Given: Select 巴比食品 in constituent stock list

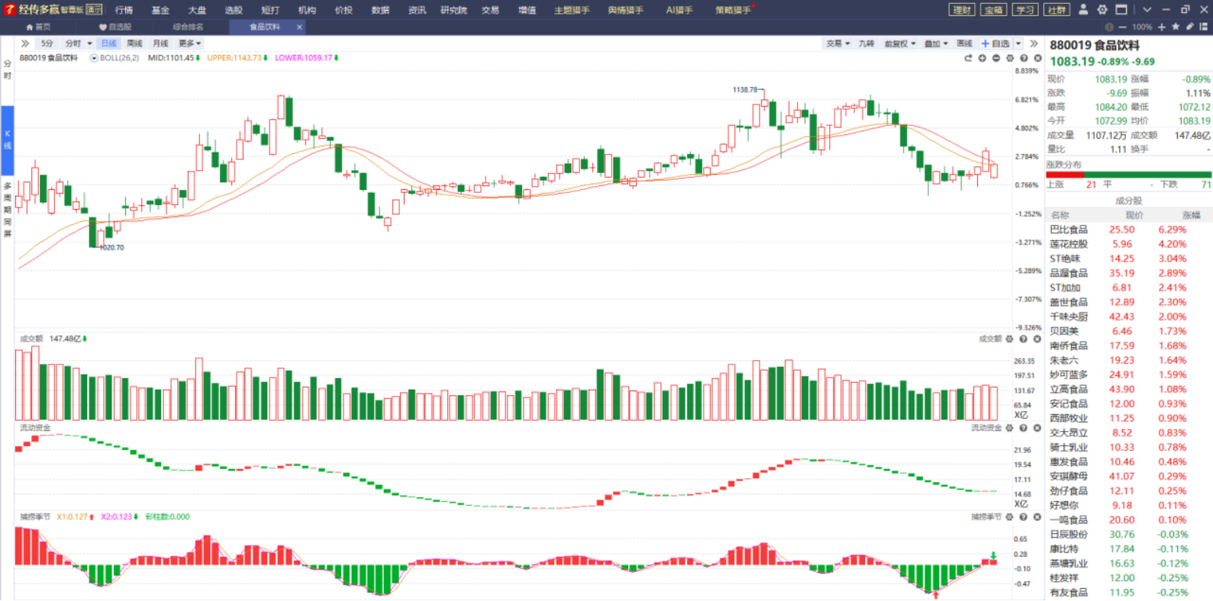Looking at the screenshot, I should tap(1069, 230).
